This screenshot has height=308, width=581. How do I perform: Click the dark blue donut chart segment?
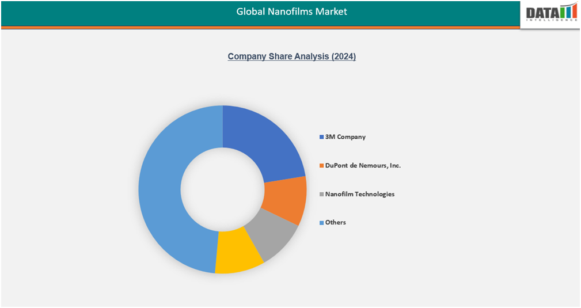267,145
